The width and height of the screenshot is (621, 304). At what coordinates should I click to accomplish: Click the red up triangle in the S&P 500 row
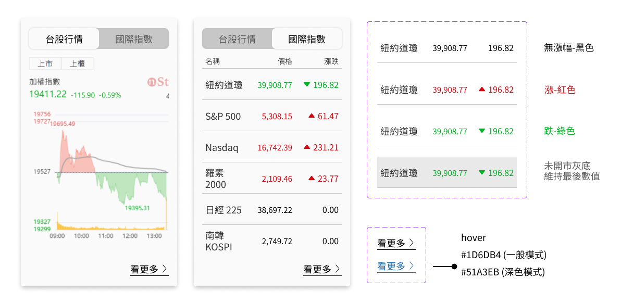coord(312,116)
